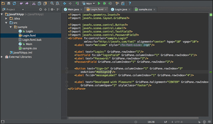Open Project Structure icon
Screen dimensions: 213x124
tap(123, 3)
